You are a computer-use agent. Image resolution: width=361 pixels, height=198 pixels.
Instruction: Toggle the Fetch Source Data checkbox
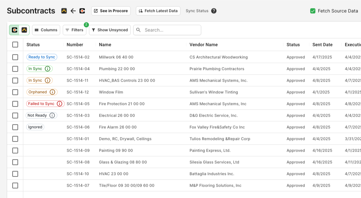coord(313,11)
